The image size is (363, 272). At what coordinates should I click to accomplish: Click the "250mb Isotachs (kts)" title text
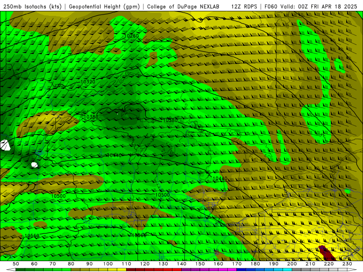click(32, 6)
